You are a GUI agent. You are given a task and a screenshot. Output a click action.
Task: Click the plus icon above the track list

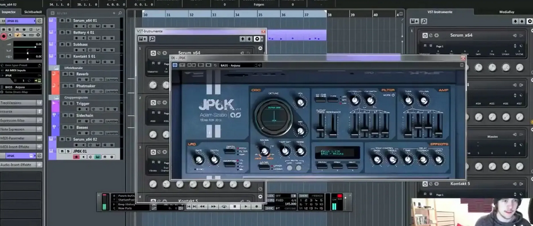tap(114, 13)
